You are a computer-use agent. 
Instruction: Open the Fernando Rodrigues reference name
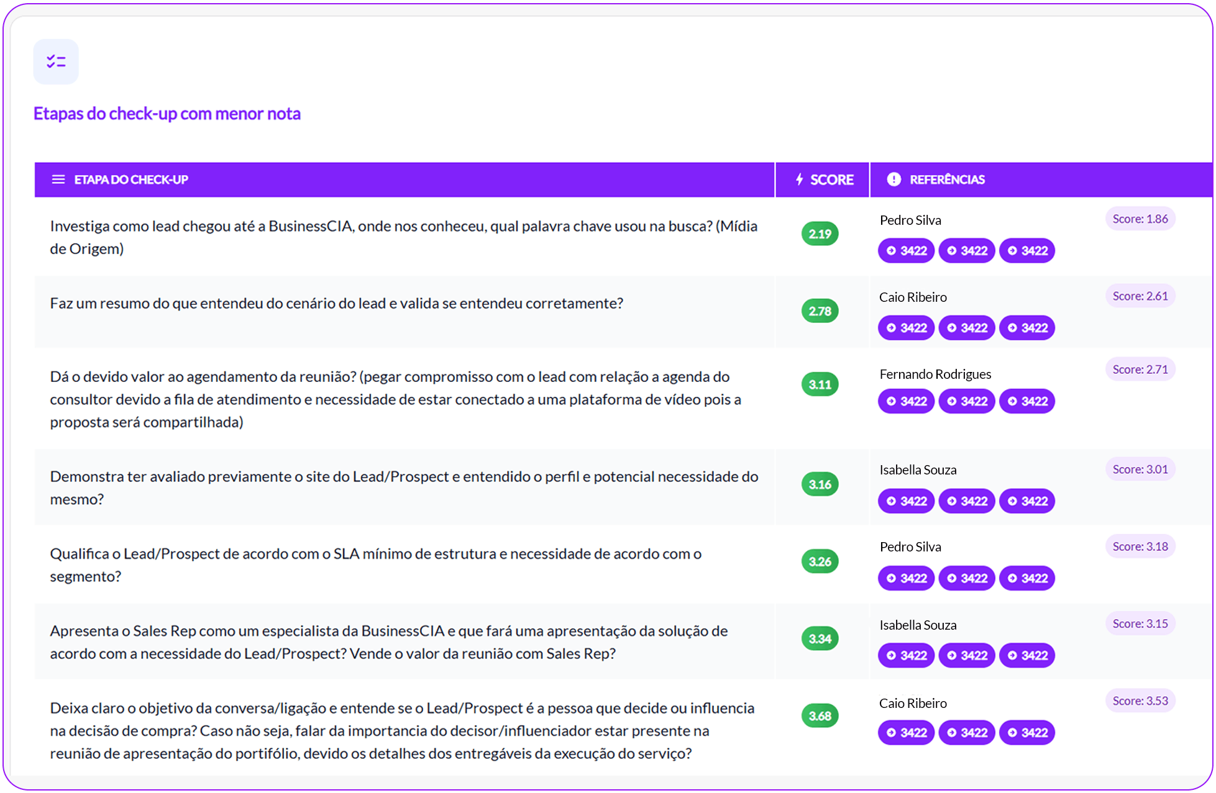[935, 374]
